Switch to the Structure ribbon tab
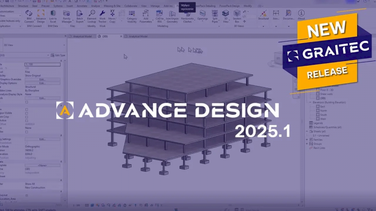The height and width of the screenshot is (211, 376). [x=23, y=6]
